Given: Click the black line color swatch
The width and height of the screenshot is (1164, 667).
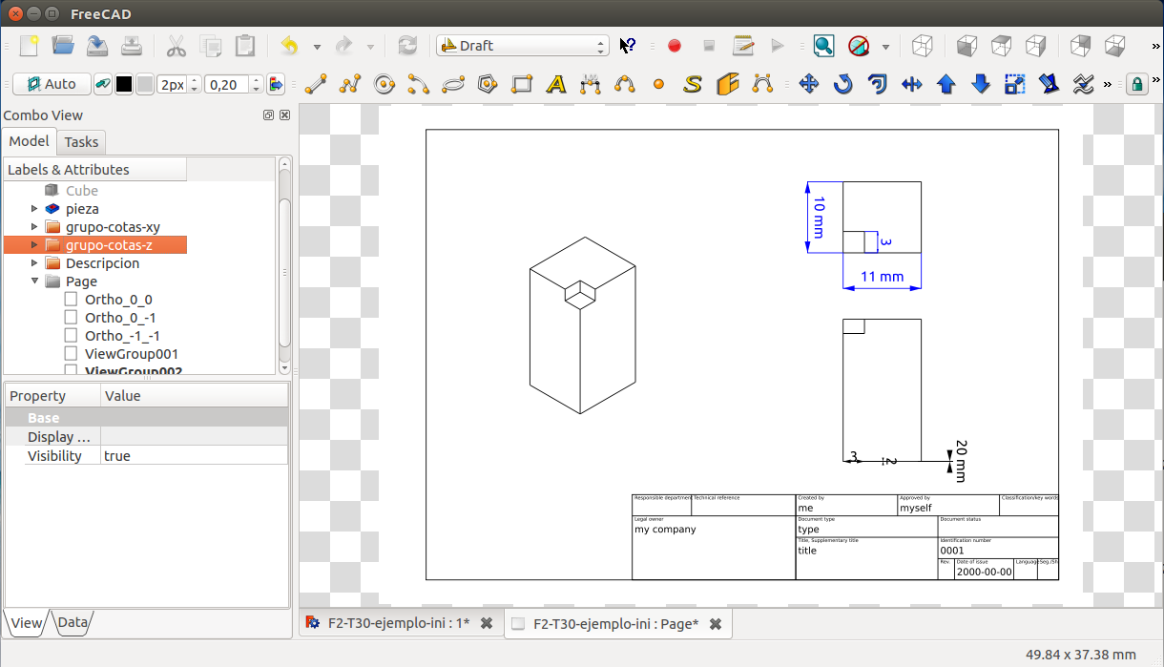Looking at the screenshot, I should (x=124, y=84).
